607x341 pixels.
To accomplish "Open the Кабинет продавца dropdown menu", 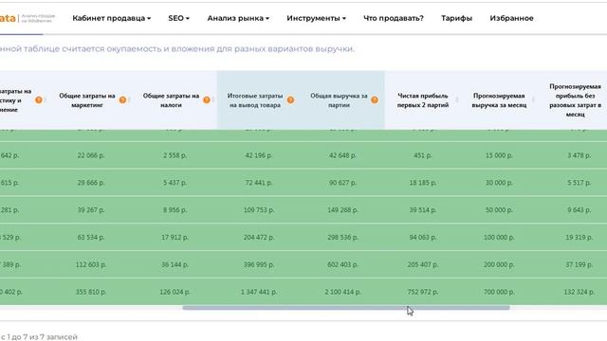I will click(112, 18).
